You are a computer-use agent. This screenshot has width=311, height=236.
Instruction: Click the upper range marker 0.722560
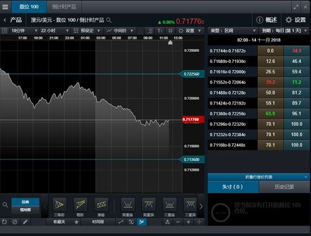[x=192, y=74]
